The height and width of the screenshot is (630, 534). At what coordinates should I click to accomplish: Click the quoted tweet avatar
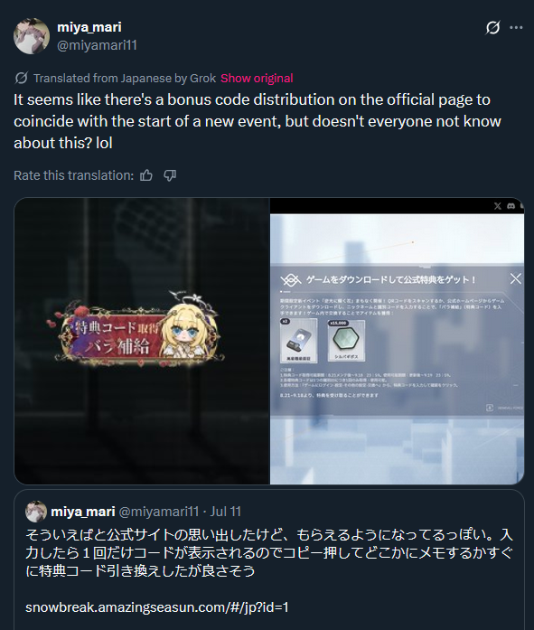36,511
